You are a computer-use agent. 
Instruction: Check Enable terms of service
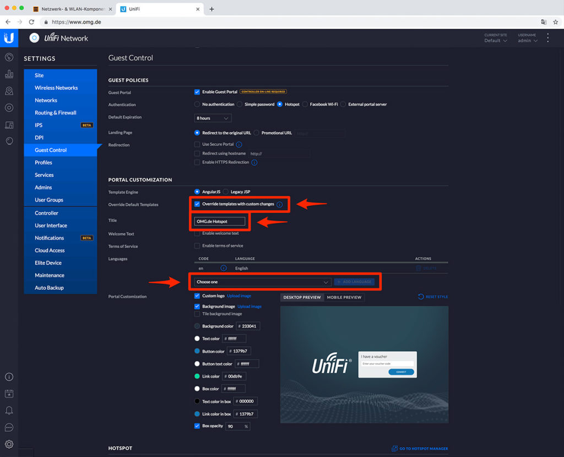[x=197, y=246]
